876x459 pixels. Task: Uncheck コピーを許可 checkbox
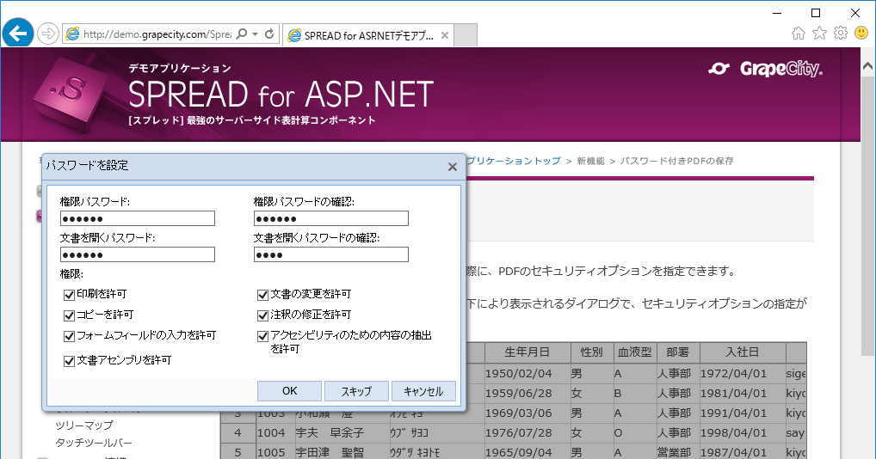pyautogui.click(x=70, y=315)
